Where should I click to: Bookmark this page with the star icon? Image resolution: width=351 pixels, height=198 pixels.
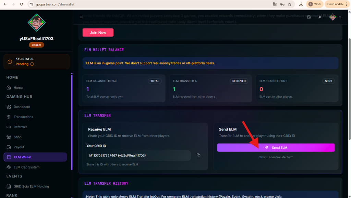tap(290, 4)
